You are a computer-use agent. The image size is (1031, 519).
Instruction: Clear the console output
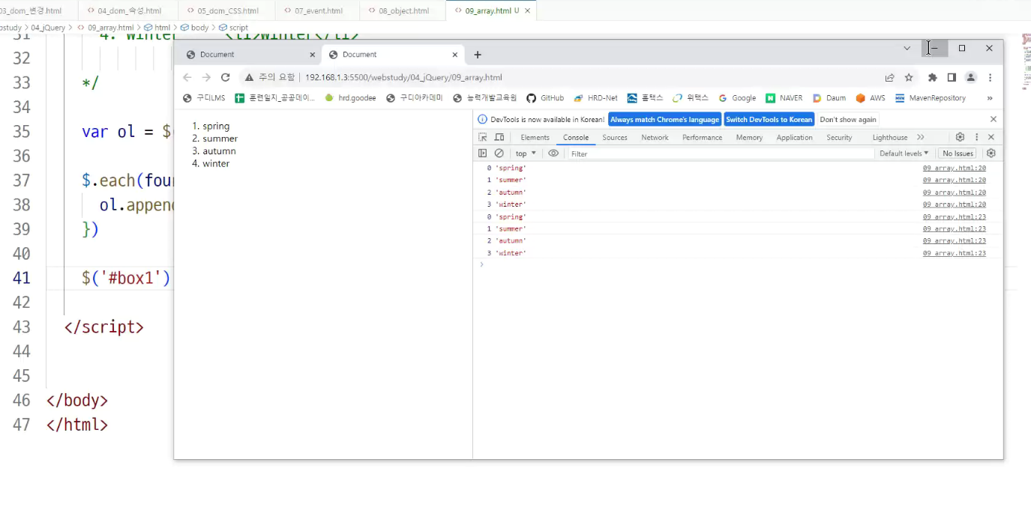coord(499,153)
